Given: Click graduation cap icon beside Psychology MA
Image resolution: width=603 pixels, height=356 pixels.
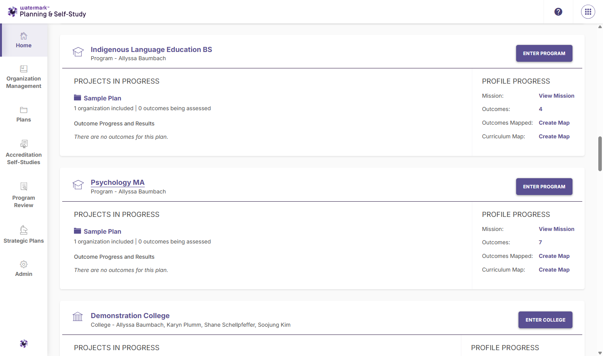Looking at the screenshot, I should [x=78, y=185].
